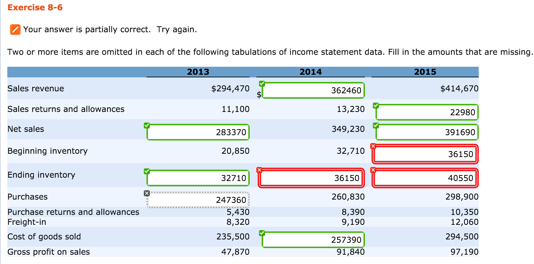
Task: Select the 2014 Cost of goods sold field
Action: 313,240
